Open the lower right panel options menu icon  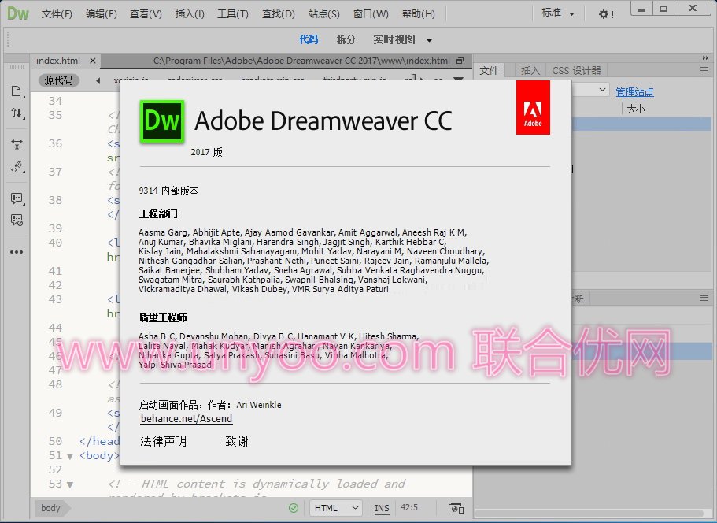point(704,299)
